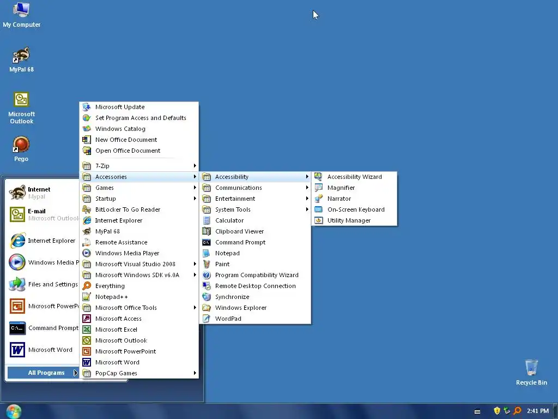
Task: Click the Everything search tray icon
Action: click(x=518, y=411)
